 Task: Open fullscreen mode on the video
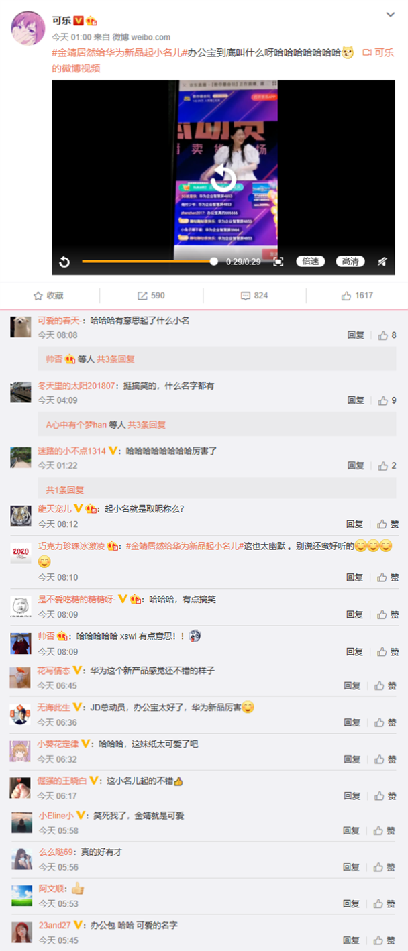(278, 262)
